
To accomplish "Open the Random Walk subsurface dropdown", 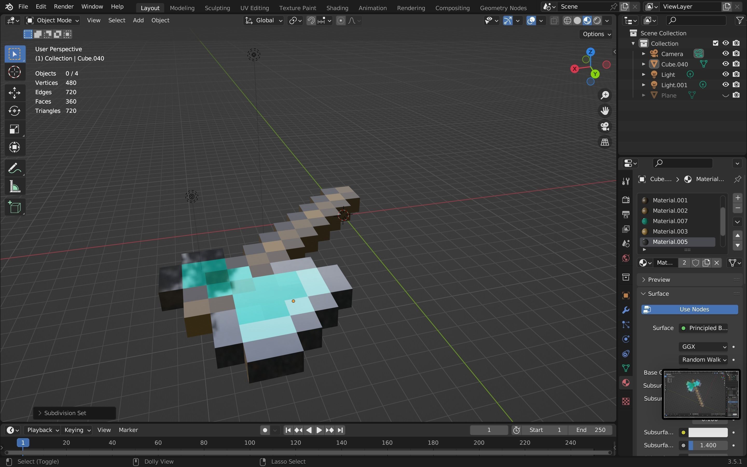I will (x=703, y=360).
